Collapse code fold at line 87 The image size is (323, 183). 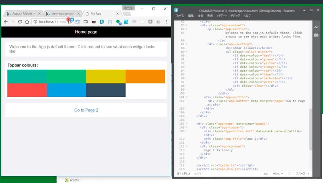(x=187, y=44)
